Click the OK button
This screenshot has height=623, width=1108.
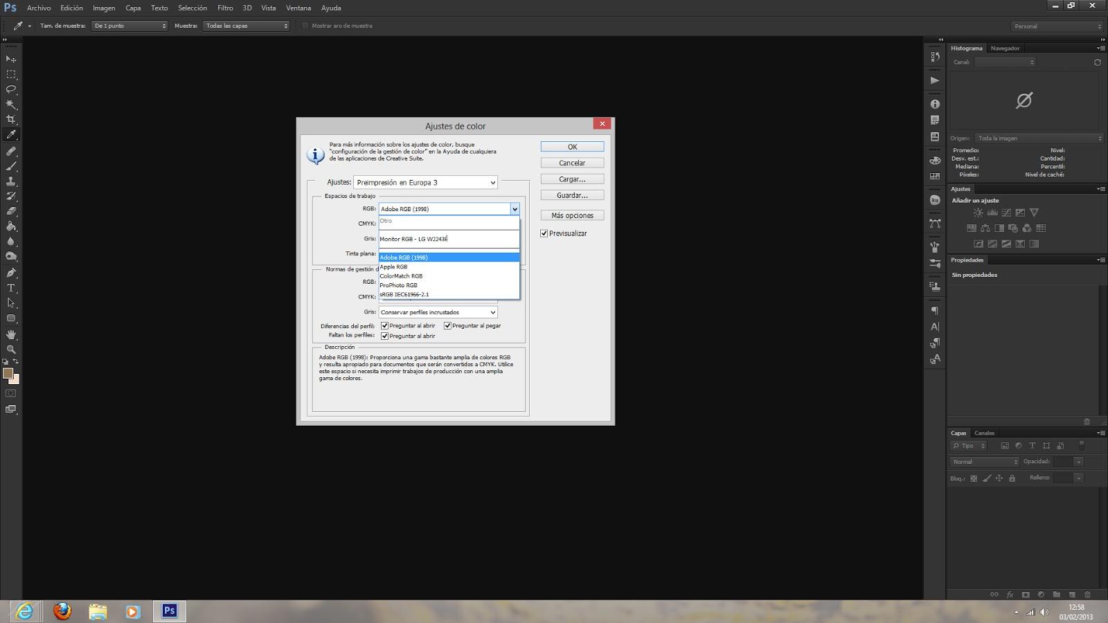(572, 147)
